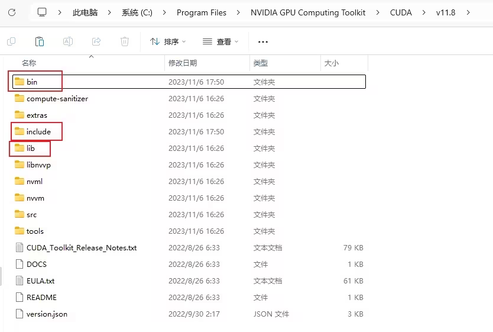Navigate to Program Files in address bar

[x=202, y=12]
